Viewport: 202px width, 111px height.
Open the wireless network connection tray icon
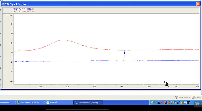point(172,102)
